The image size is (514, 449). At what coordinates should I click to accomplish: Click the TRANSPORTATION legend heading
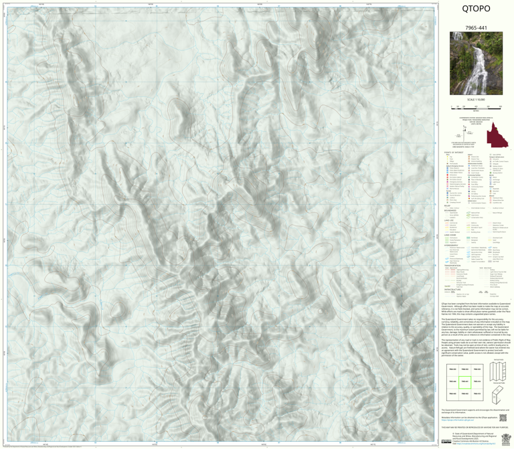pyautogui.click(x=452, y=266)
